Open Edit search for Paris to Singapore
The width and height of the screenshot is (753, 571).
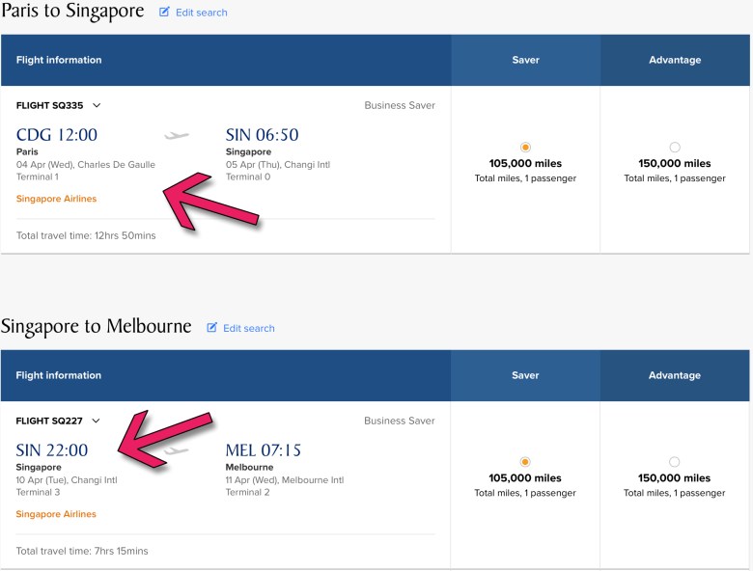[201, 13]
